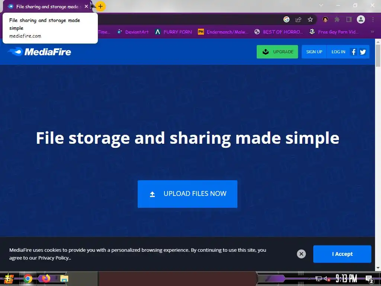Open the Chrome profile account icon

361,19
